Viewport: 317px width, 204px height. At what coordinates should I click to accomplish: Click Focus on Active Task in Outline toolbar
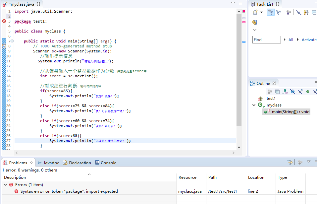click(270, 92)
